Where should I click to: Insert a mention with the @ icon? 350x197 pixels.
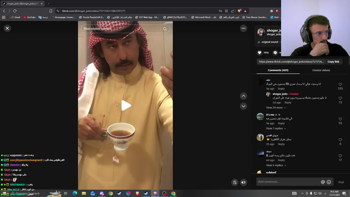click(x=323, y=182)
